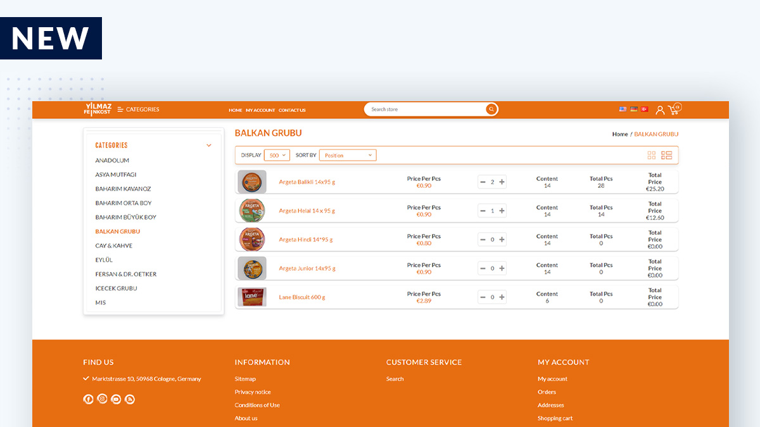Select the ASYA MUTFAGI category
The image size is (760, 427).
116,175
